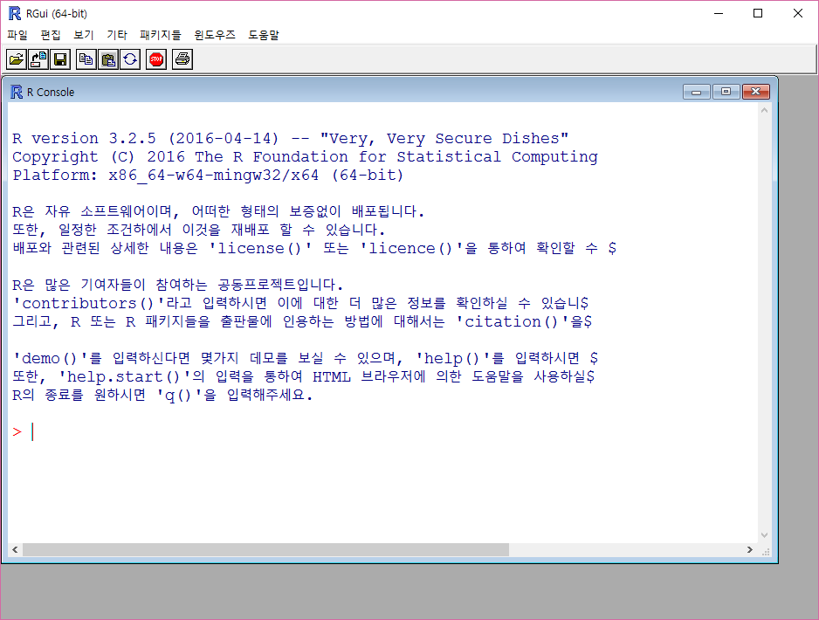Click the Paste toolbar icon

(107, 59)
